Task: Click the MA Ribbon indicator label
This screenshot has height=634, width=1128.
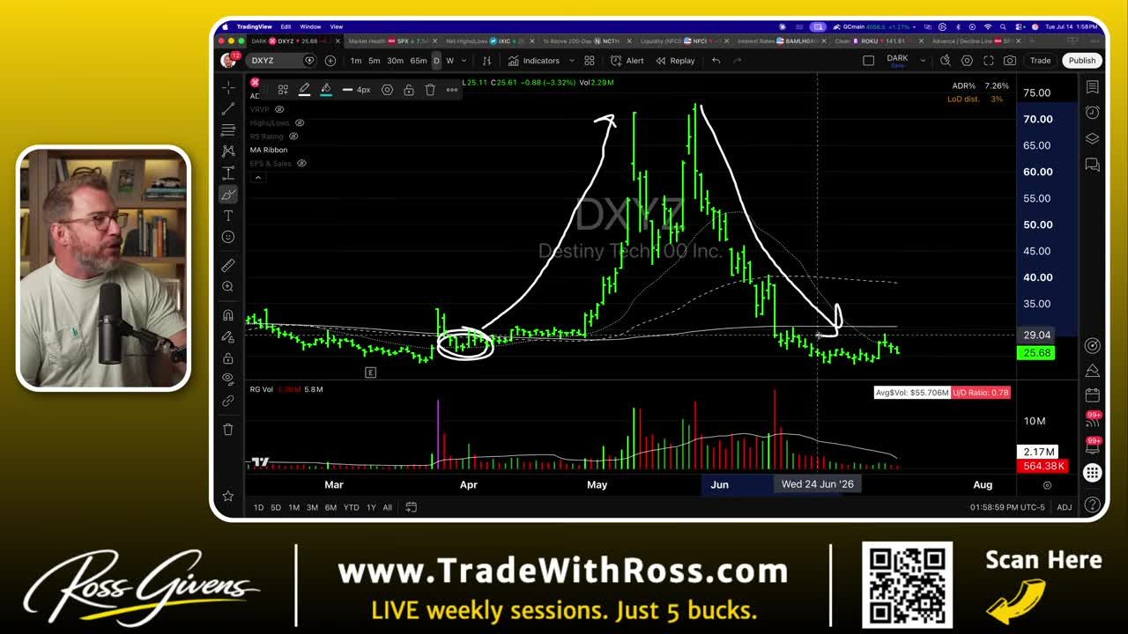Action: [269, 150]
